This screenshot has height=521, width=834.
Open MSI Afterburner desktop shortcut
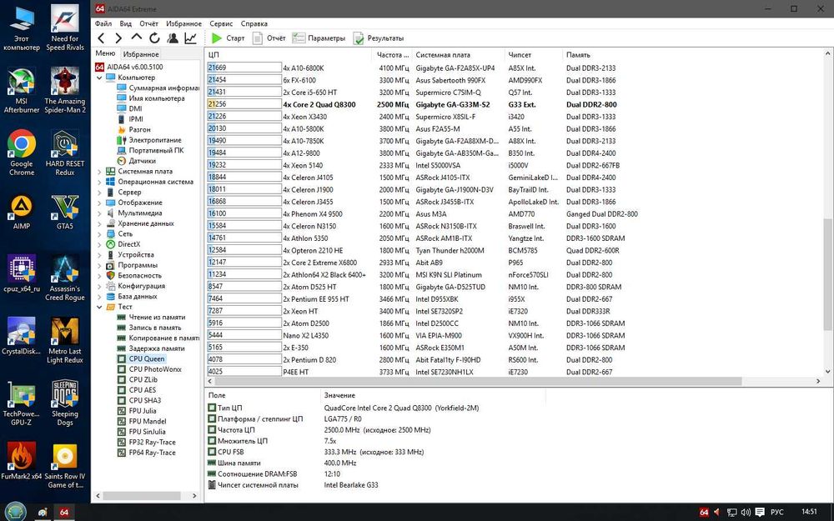pyautogui.click(x=22, y=90)
